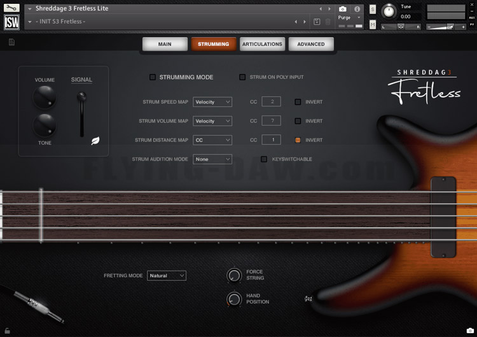Click the volume minus button in header
This screenshot has height=337, width=477.
tap(429, 27)
